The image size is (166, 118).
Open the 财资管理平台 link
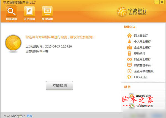(x=142, y=65)
